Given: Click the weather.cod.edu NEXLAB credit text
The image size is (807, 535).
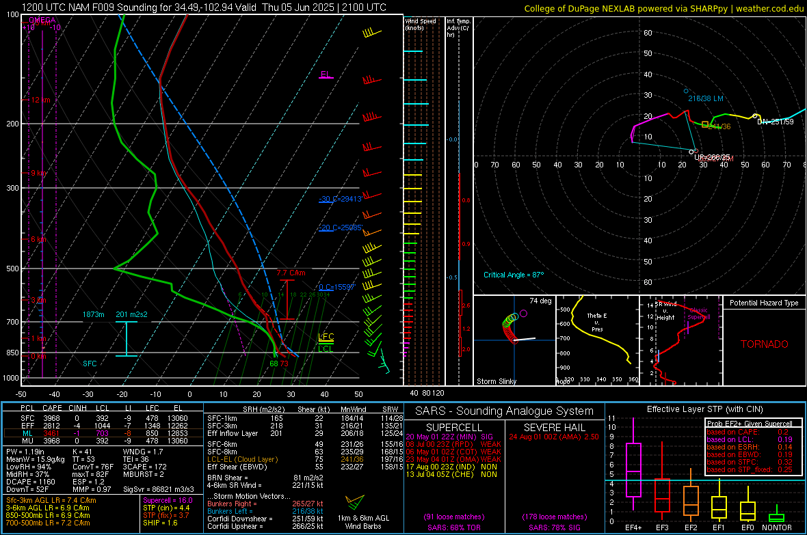Looking at the screenshot, I should (663, 8).
